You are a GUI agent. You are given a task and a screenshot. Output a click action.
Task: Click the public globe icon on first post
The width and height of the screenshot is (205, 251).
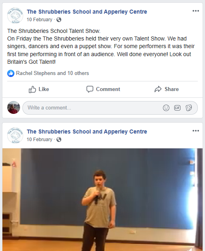[x=59, y=20]
